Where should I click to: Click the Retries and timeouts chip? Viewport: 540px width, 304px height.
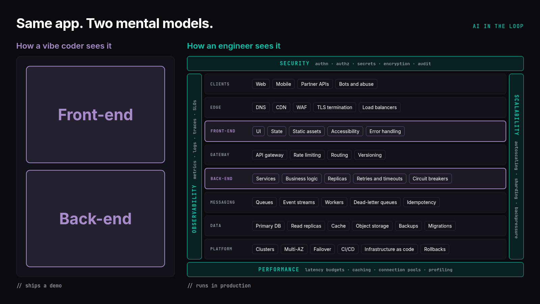click(379, 179)
